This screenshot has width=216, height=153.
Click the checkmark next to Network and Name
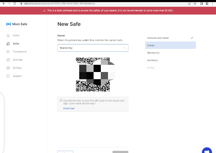[192, 38]
